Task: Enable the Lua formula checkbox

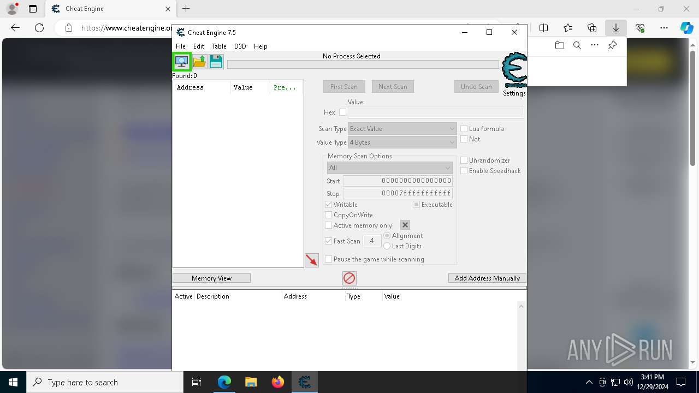Action: coord(464,129)
